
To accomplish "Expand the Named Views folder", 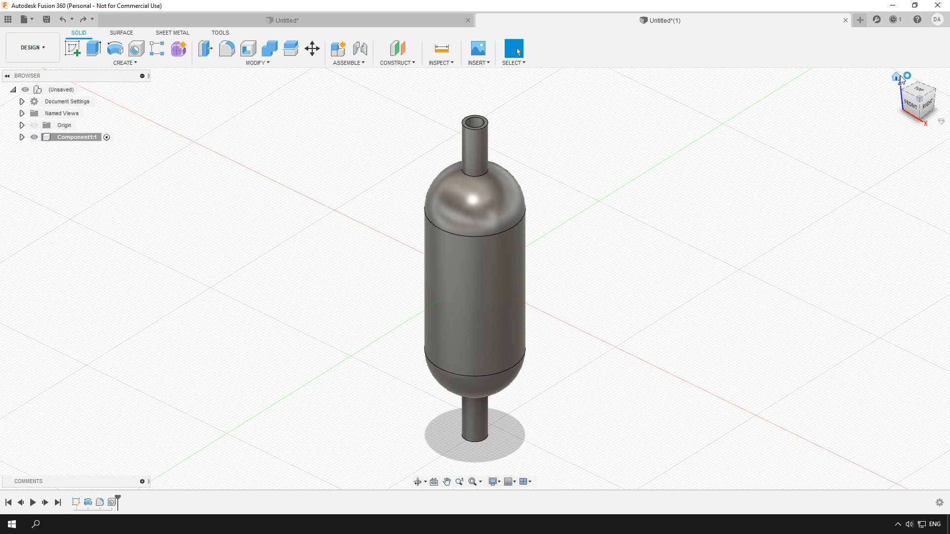I will click(22, 113).
